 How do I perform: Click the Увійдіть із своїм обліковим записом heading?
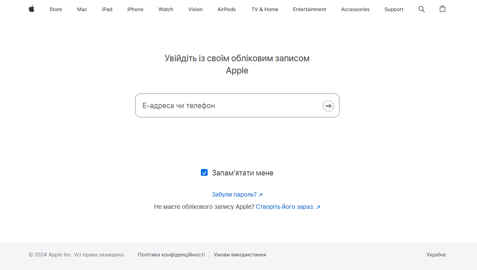pyautogui.click(x=237, y=64)
